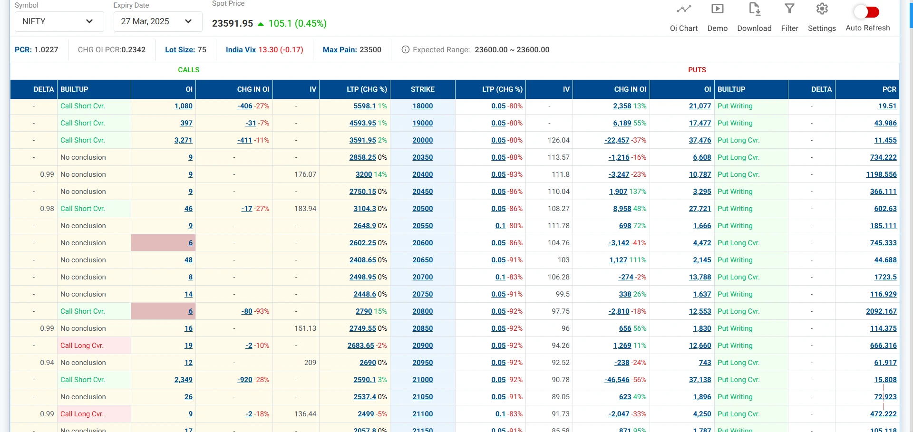Enable Auto Refresh
The image size is (913, 432).
click(867, 12)
